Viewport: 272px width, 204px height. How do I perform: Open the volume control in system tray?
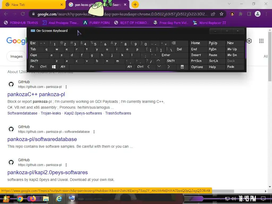[234, 199]
